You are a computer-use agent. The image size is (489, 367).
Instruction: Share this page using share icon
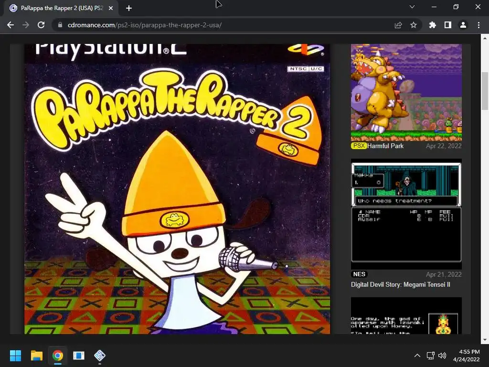[398, 25]
